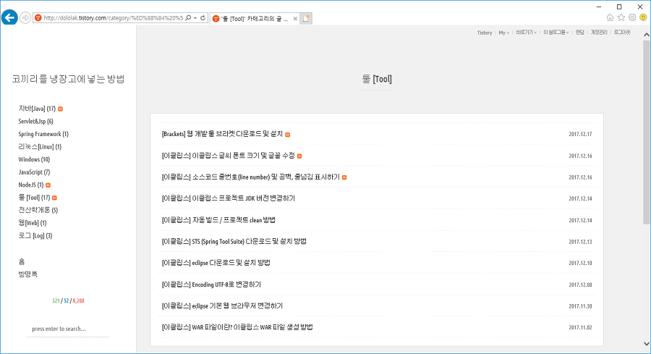
Task: Open the favorites star icon
Action: (621, 17)
